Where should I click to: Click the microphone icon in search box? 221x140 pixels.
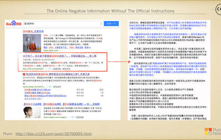click(x=101, y=23)
